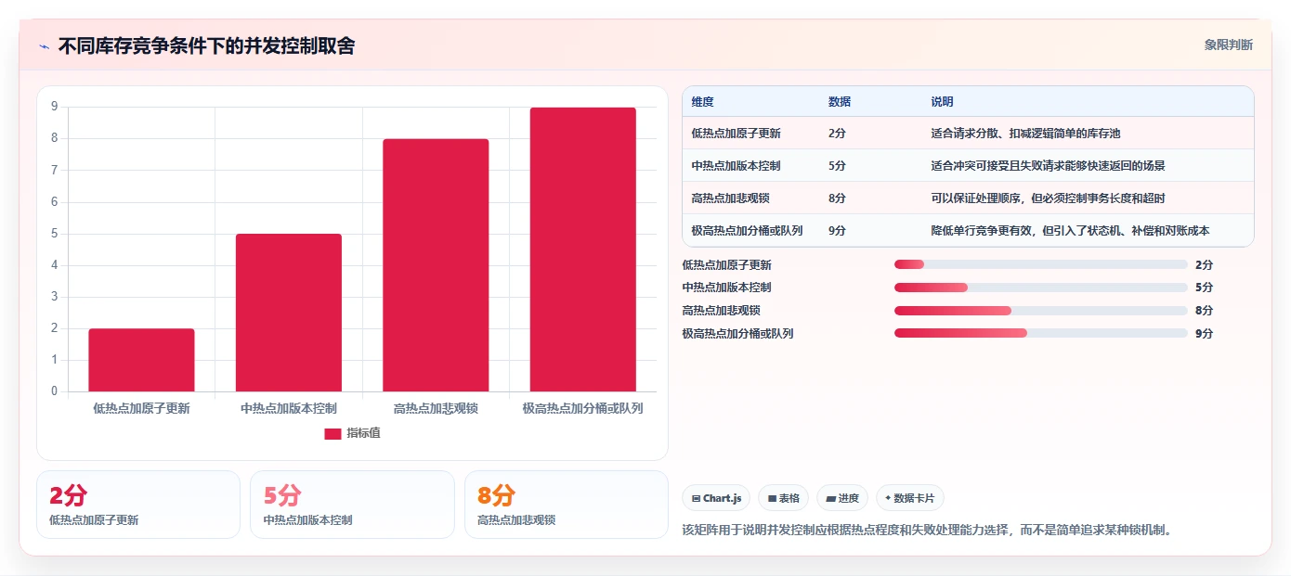The image size is (1291, 576).
Task: Toggle the 指标值 legend swatch
Action: click(333, 433)
